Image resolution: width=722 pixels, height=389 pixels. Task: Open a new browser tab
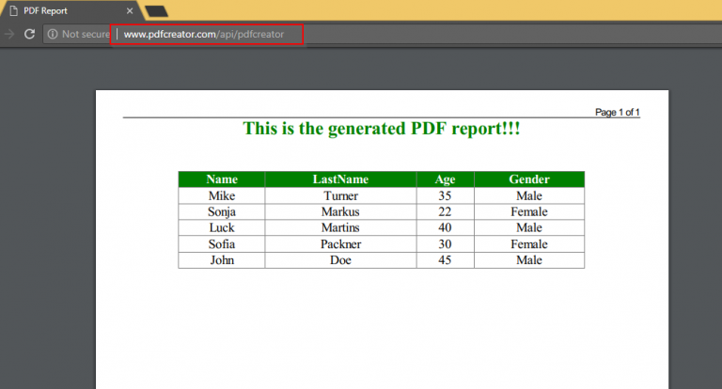pos(156,11)
